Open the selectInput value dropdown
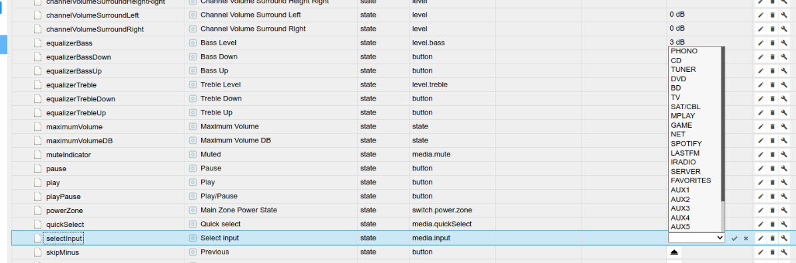Viewport: 796px width, 263px height. point(697,238)
